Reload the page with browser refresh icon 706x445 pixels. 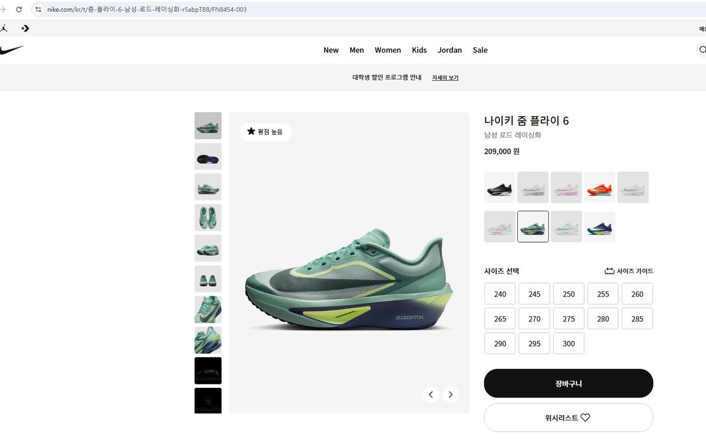[19, 9]
